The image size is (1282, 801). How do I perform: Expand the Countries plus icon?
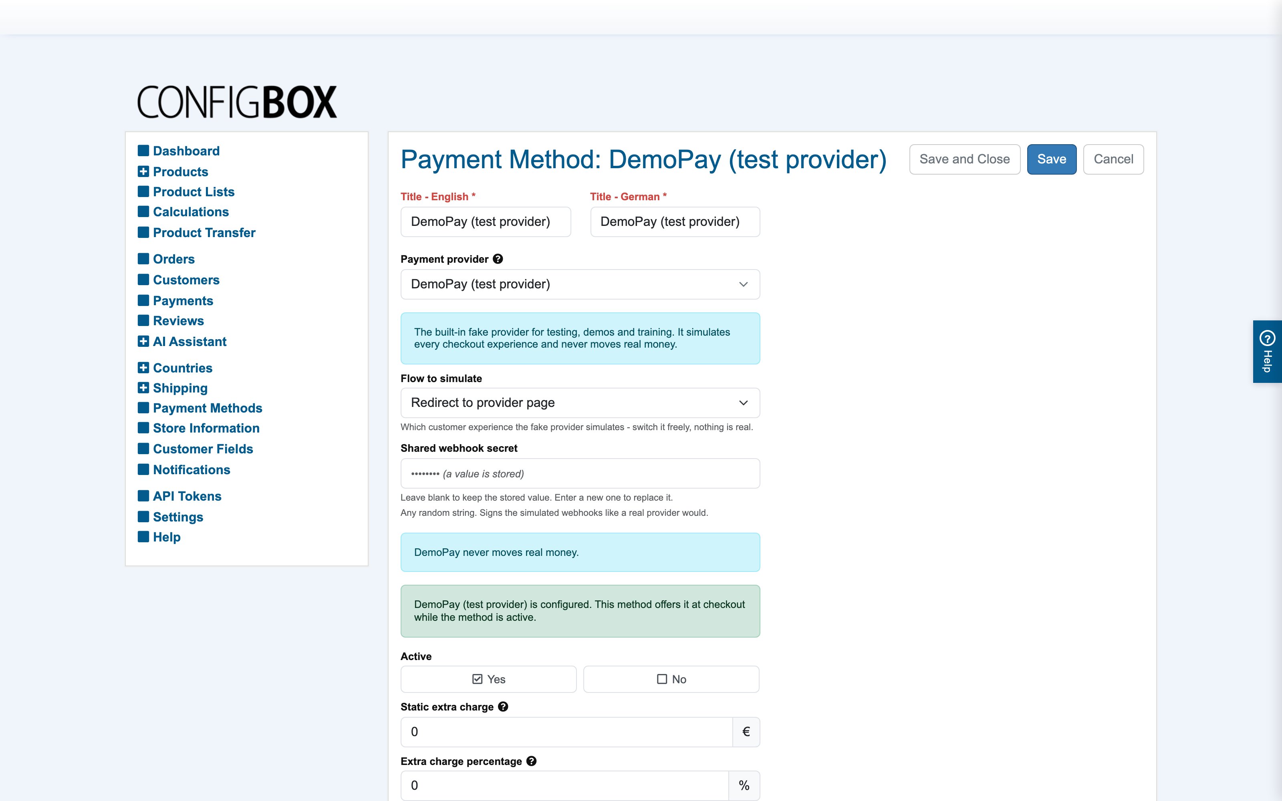(x=143, y=368)
